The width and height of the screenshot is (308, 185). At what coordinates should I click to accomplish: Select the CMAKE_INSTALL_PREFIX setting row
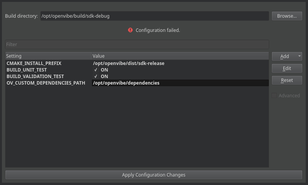tap(34, 63)
